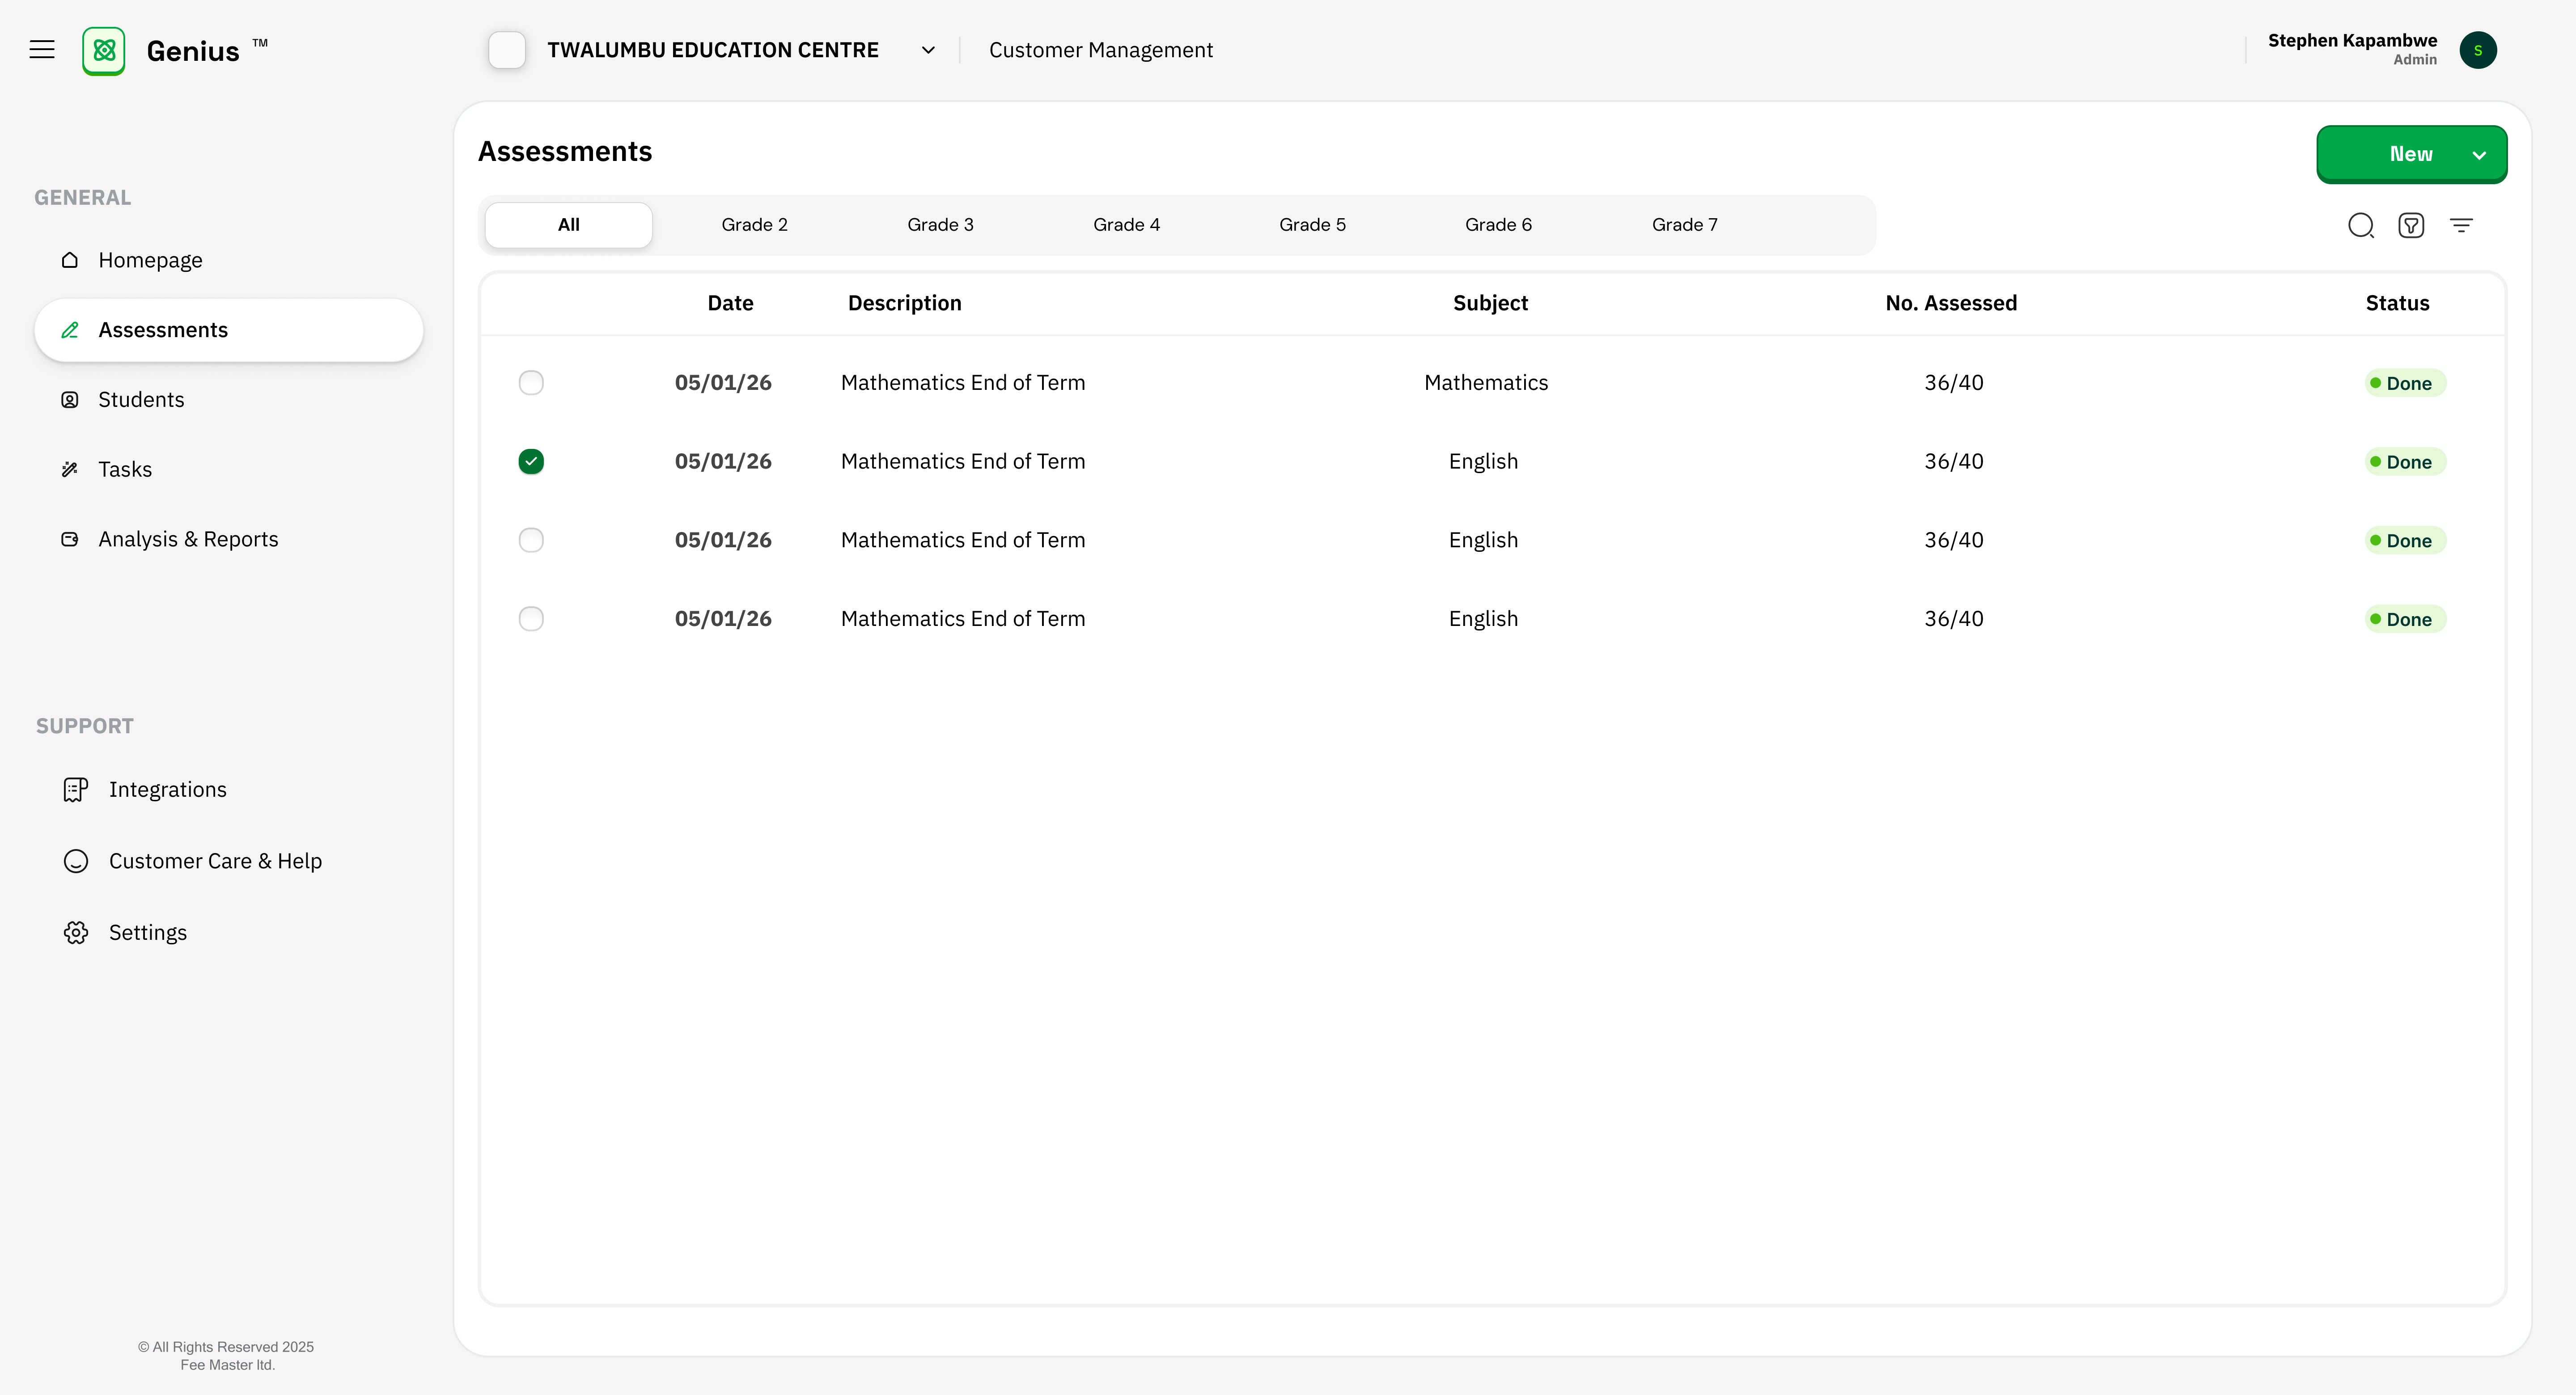Open the hamburger menu icon
The width and height of the screenshot is (2576, 1395).
[42, 50]
